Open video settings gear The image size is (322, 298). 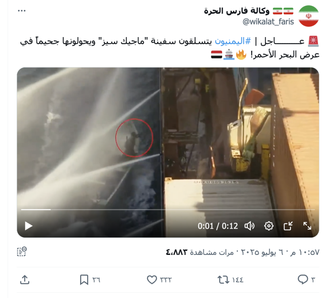(268, 226)
